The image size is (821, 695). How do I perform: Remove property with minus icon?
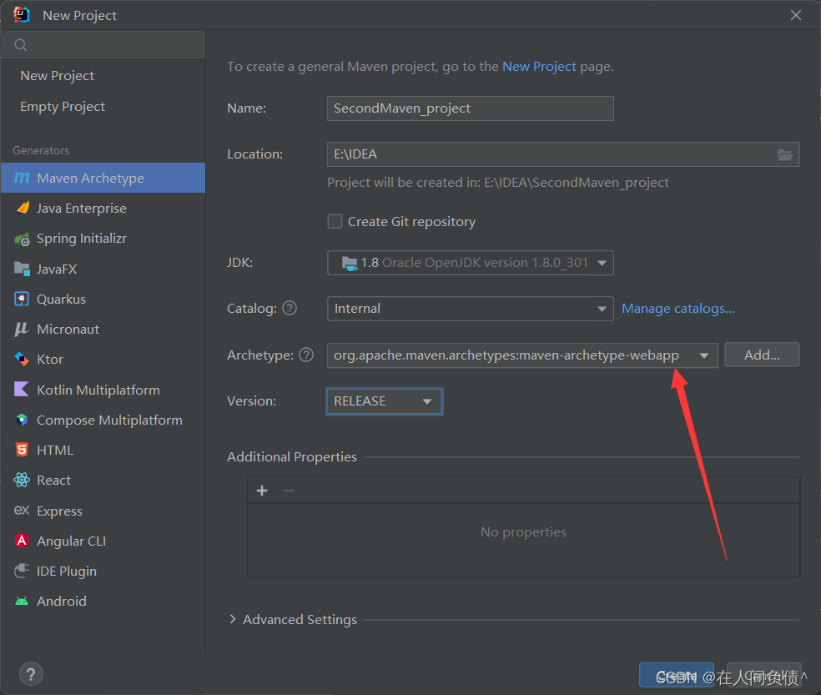click(289, 491)
